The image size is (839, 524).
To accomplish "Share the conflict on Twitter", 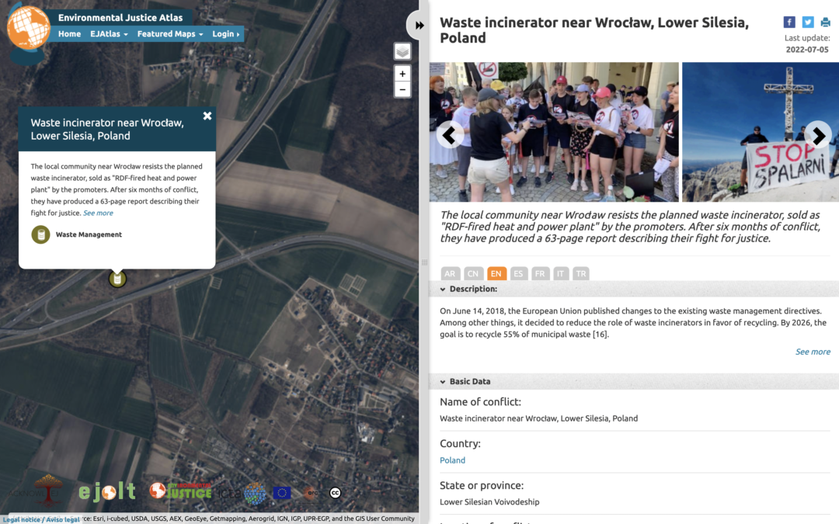I will point(808,22).
